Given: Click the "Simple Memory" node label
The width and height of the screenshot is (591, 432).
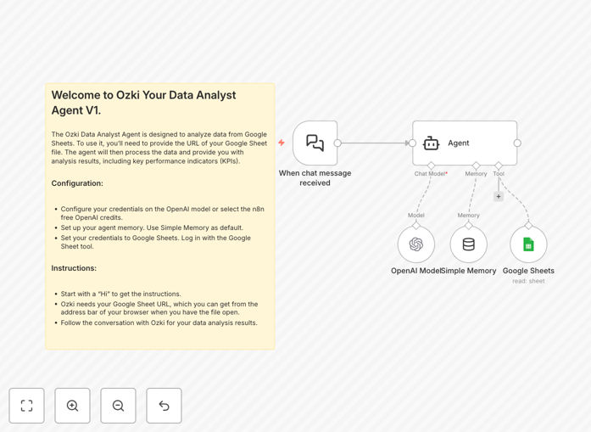Looking at the screenshot, I should tap(469, 271).
